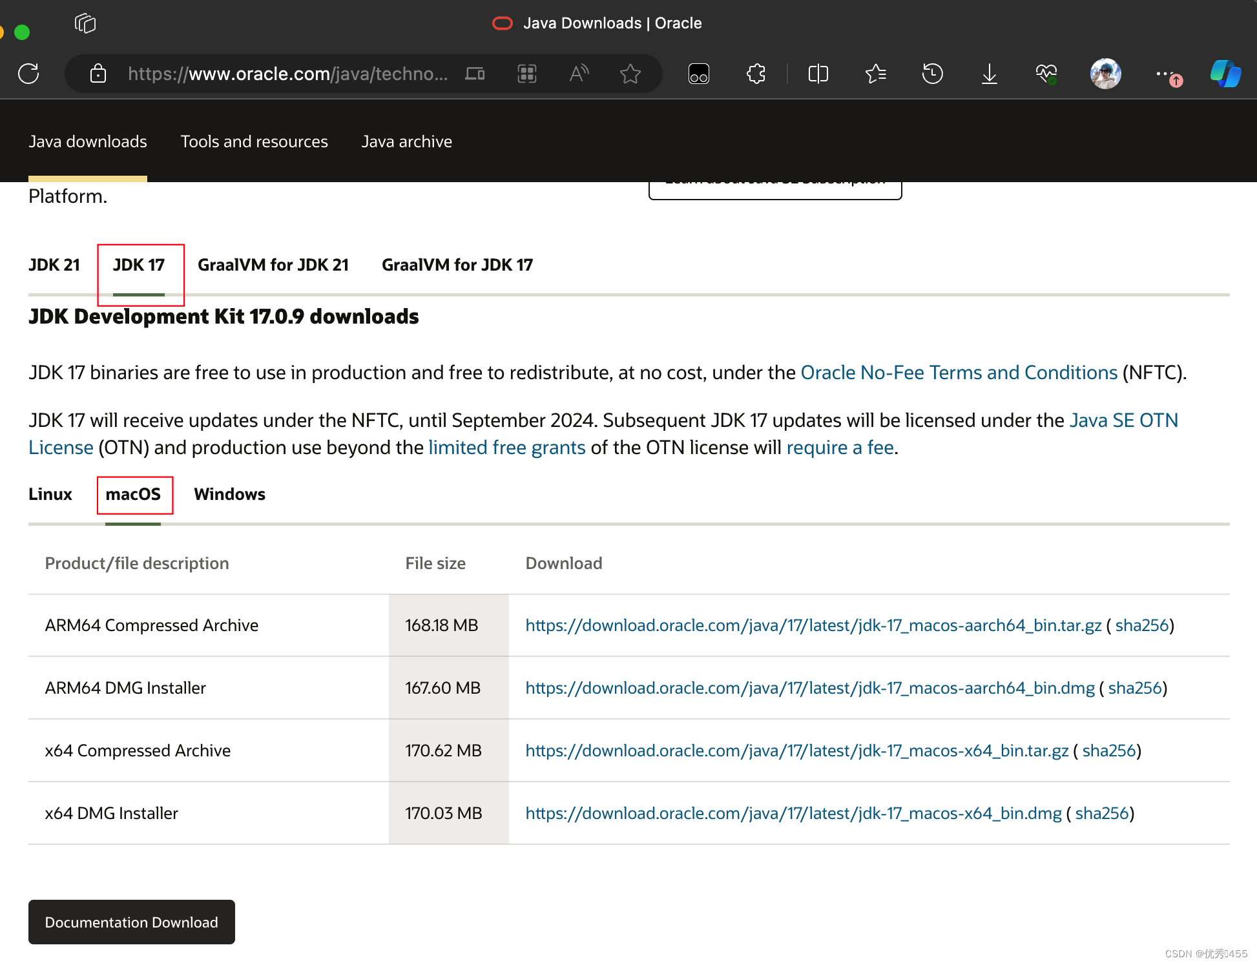Screen dimensions: 1257x965
Task: Click the Documentation Download button
Action: [x=132, y=922]
